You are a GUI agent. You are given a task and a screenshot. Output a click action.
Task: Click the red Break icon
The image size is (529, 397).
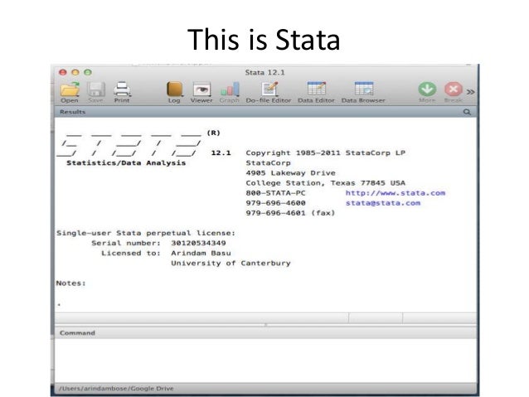click(x=453, y=89)
